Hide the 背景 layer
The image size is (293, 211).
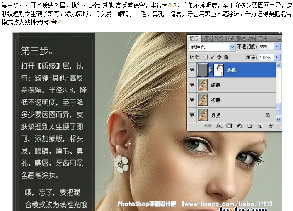coord(192,115)
